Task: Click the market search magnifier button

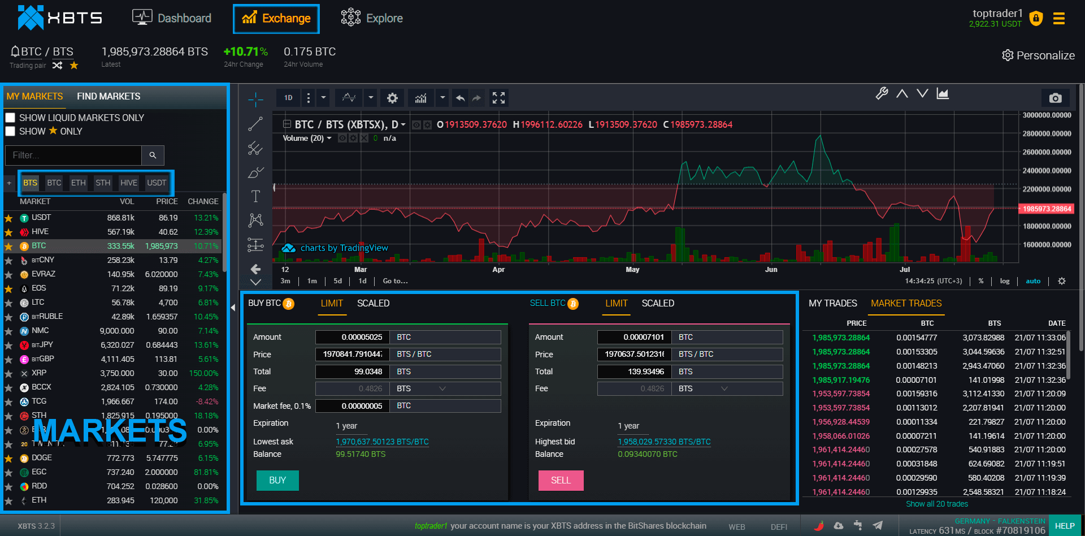Action: tap(153, 155)
